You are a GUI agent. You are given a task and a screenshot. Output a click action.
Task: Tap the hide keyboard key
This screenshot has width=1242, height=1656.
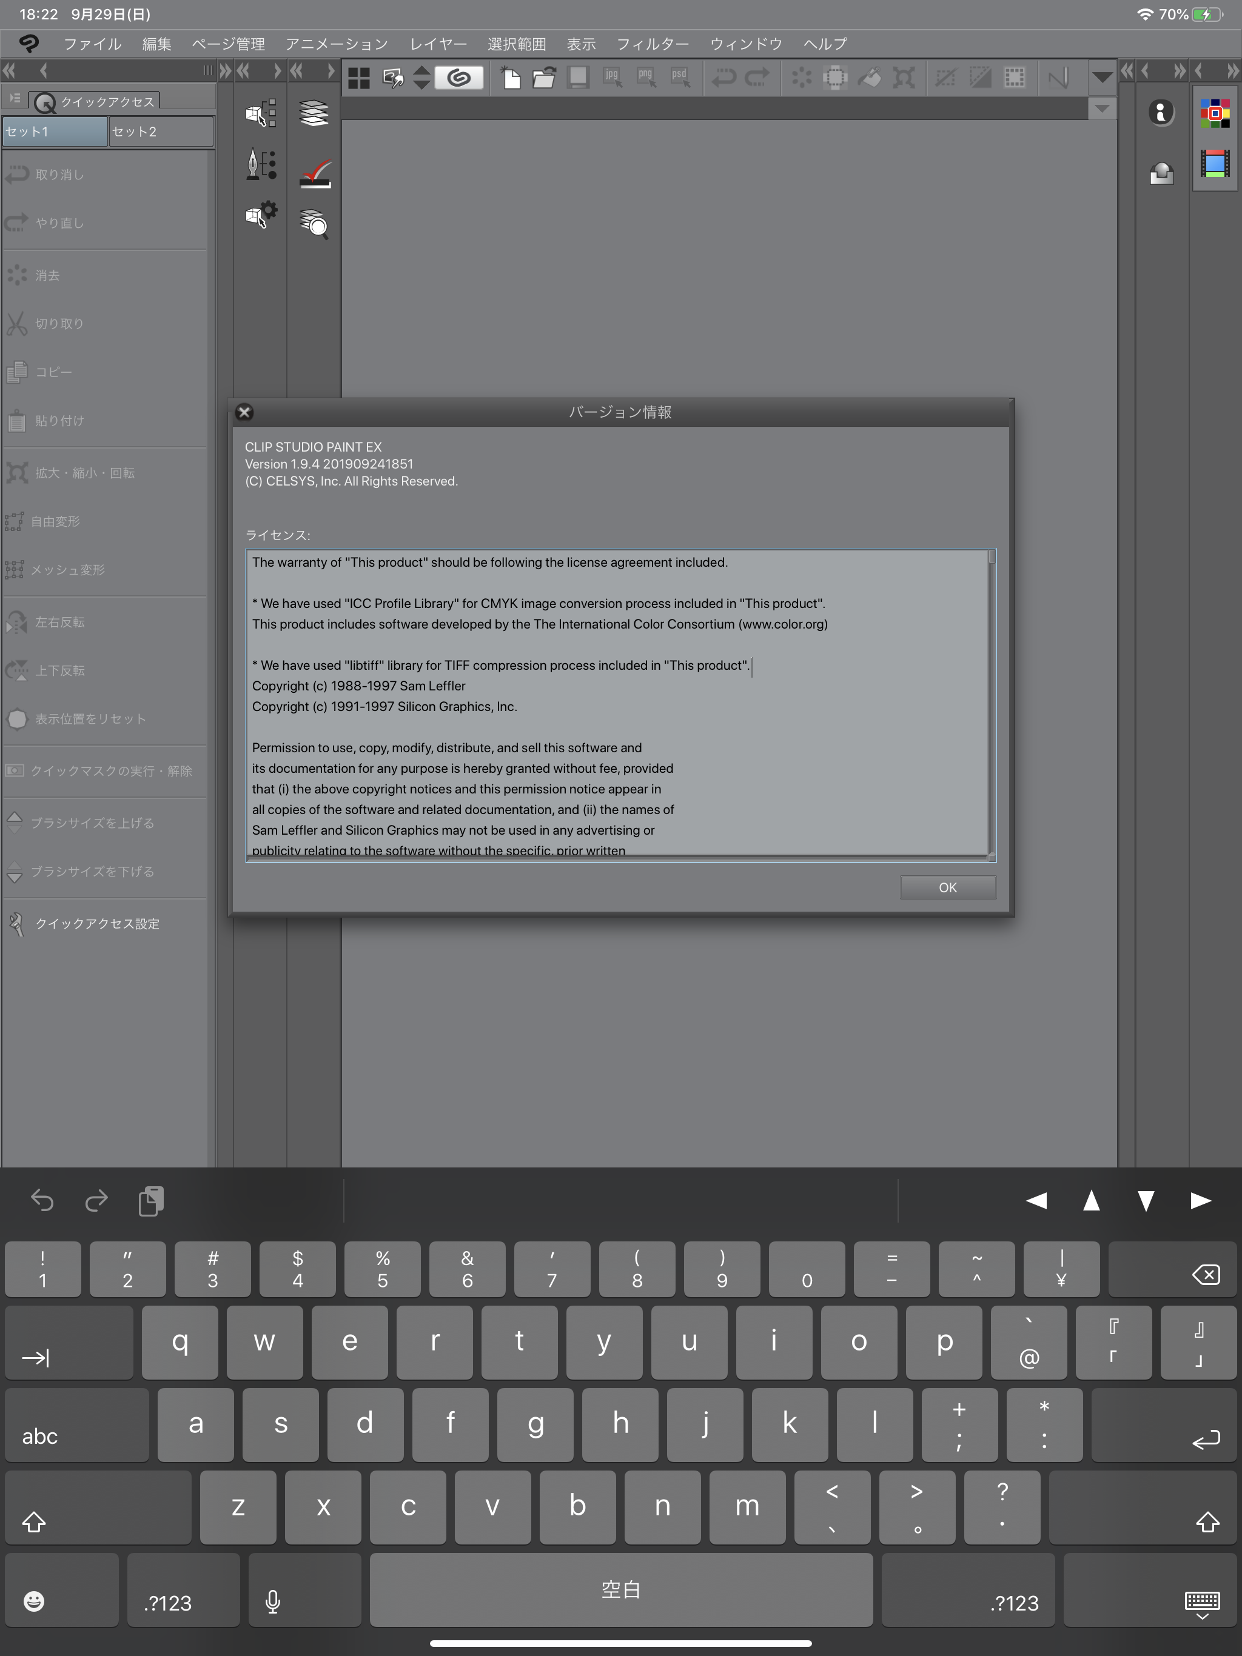tap(1150, 1590)
